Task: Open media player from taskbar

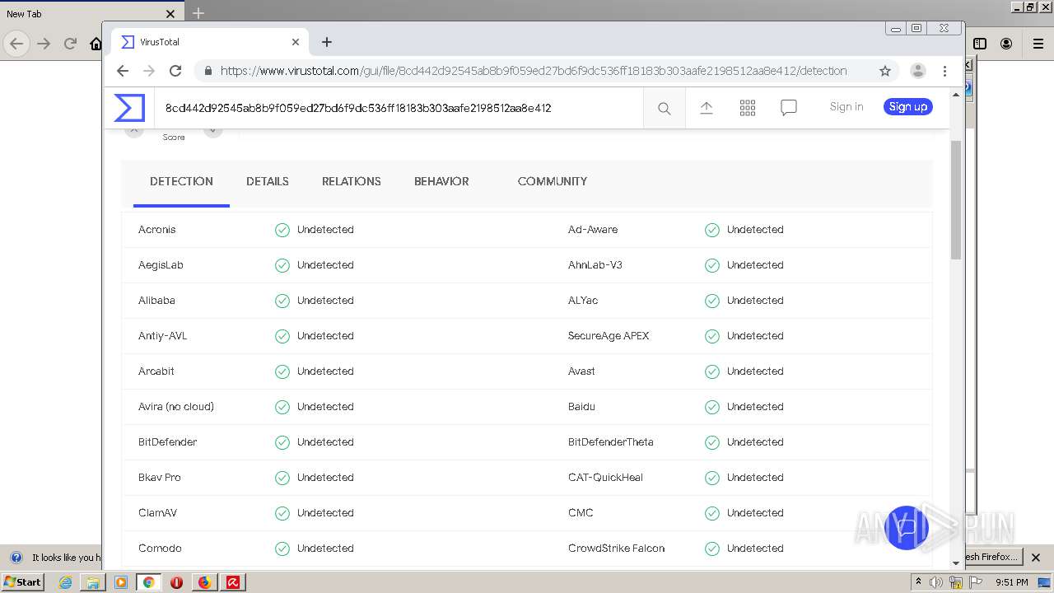Action: click(x=120, y=582)
